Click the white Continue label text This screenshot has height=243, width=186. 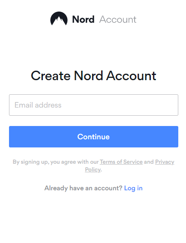pos(93,137)
